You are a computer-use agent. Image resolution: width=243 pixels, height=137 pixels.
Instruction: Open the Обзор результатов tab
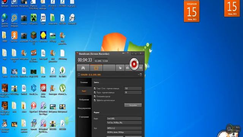pyautogui.click(x=84, y=108)
